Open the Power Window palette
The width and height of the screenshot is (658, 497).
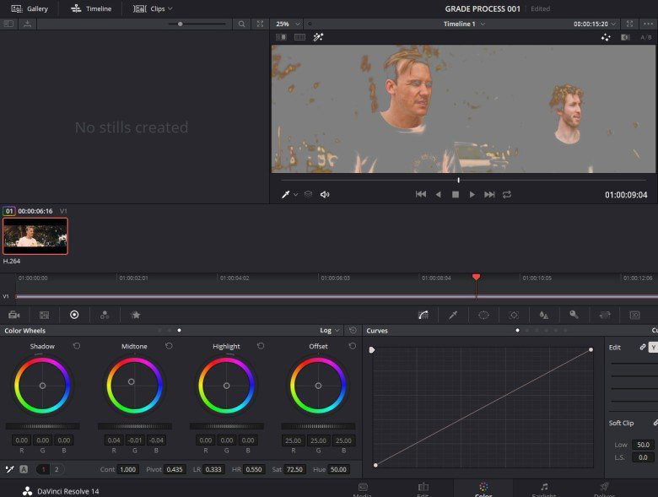click(x=484, y=315)
